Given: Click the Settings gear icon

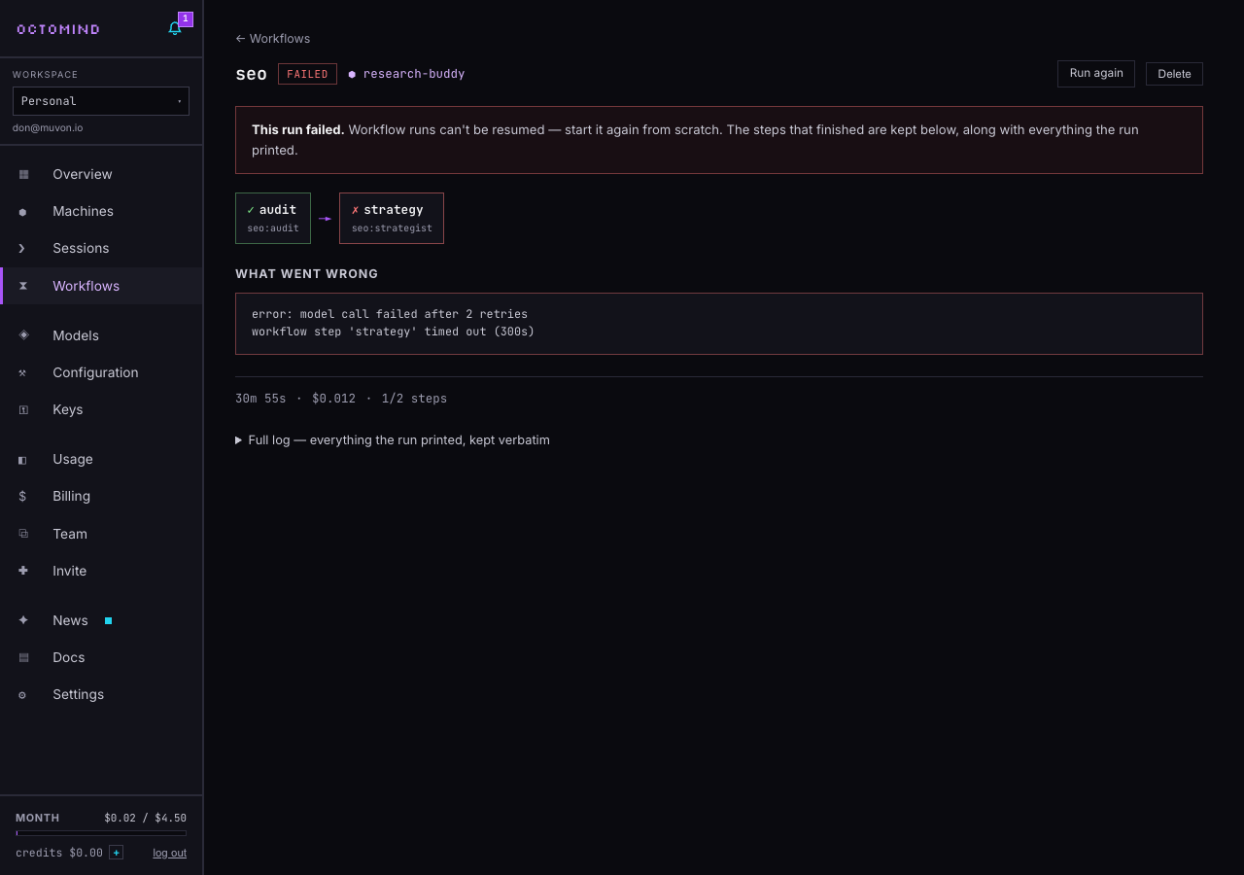Looking at the screenshot, I should (22, 695).
